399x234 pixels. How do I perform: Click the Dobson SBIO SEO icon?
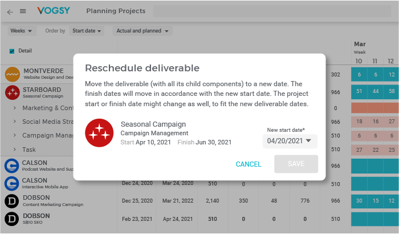point(13,219)
